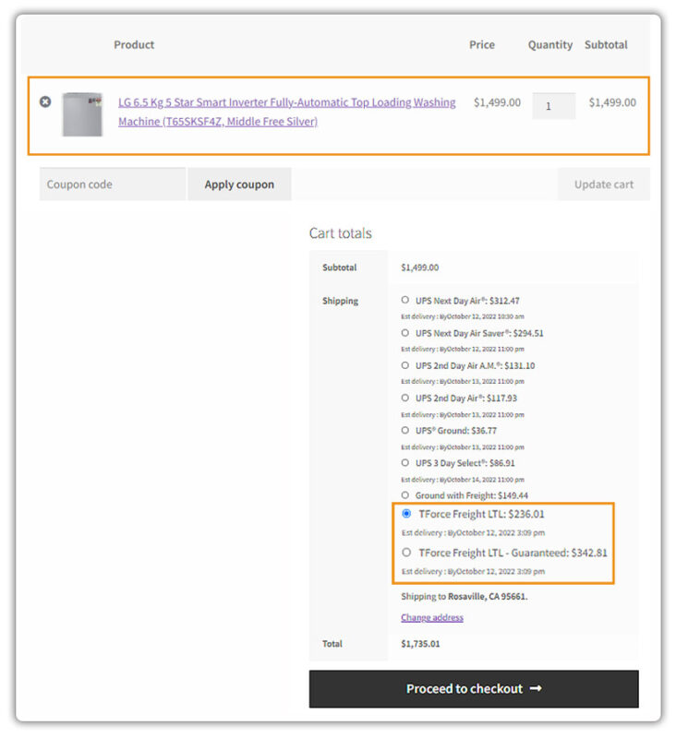
Task: Click the Product column header
Action: click(134, 44)
